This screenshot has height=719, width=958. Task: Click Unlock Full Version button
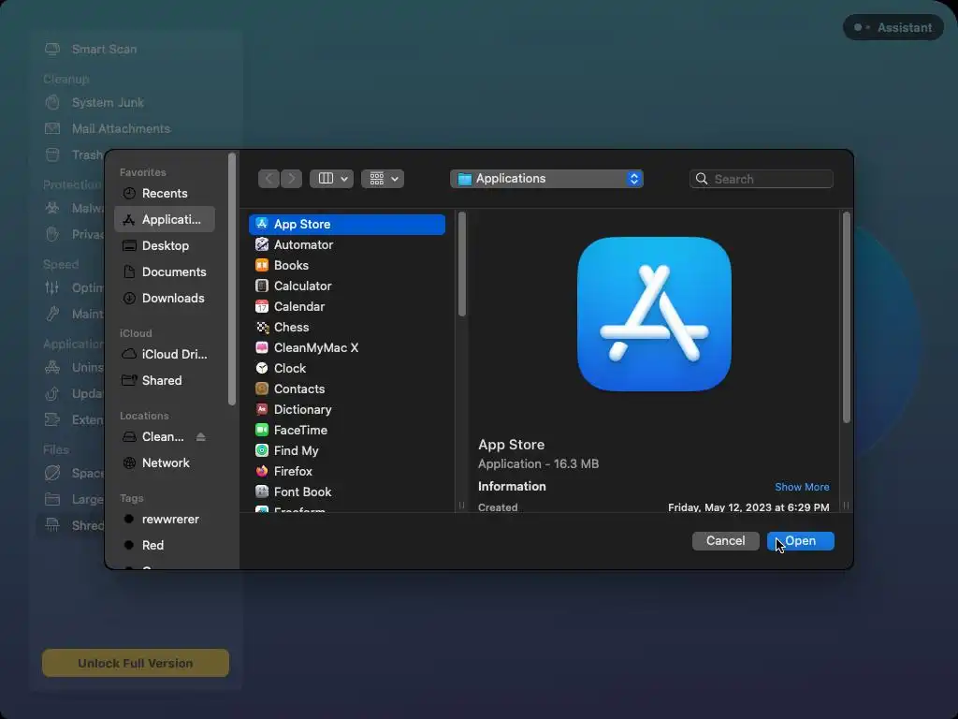136,663
